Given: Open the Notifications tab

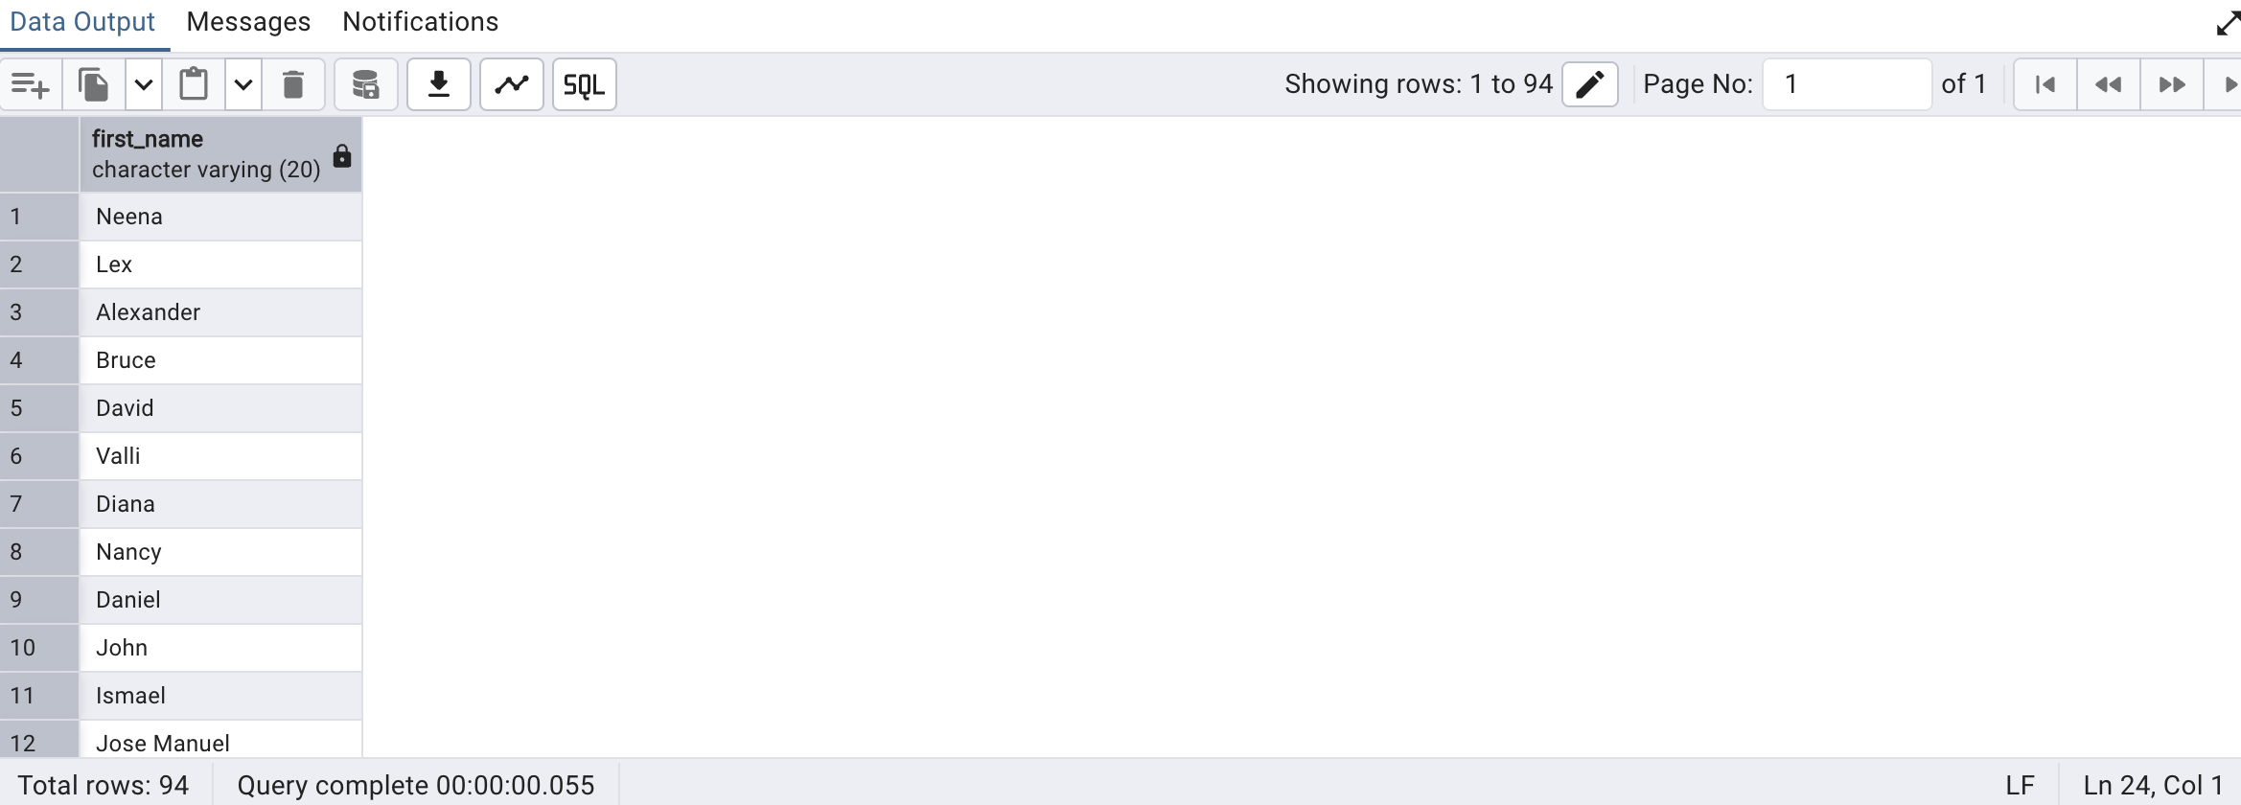Looking at the screenshot, I should [x=420, y=22].
